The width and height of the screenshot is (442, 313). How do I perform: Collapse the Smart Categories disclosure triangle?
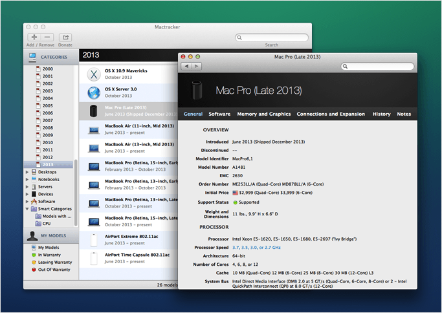pos(27,209)
